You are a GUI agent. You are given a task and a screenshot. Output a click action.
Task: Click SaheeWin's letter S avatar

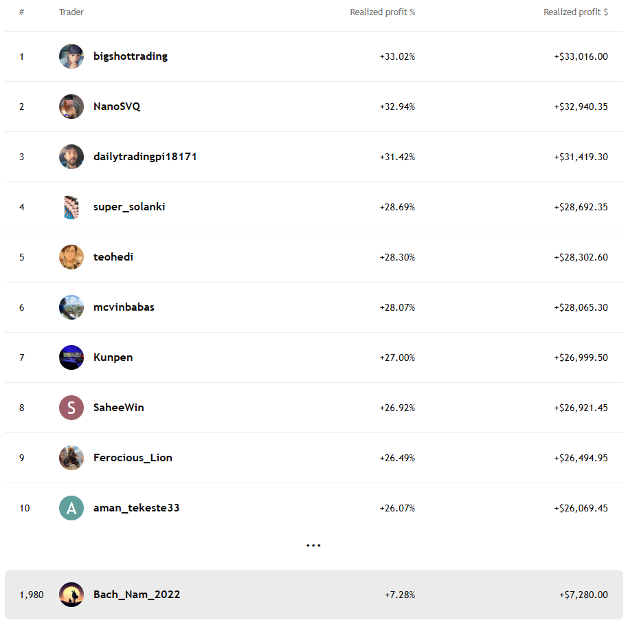pyautogui.click(x=71, y=408)
